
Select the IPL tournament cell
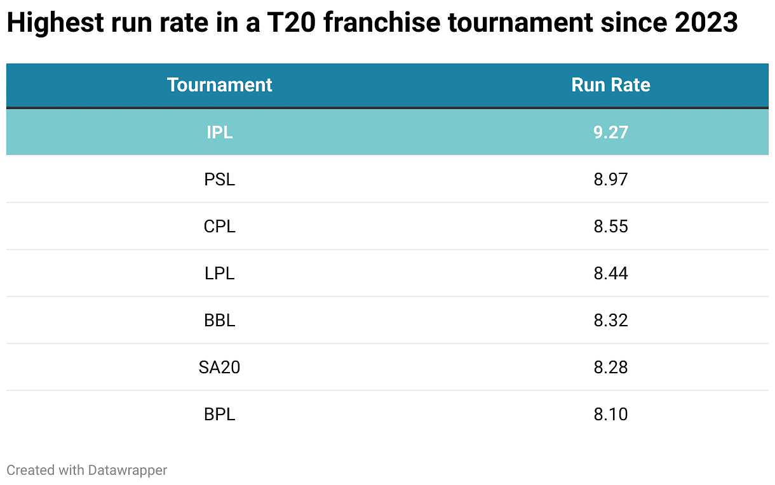click(220, 132)
